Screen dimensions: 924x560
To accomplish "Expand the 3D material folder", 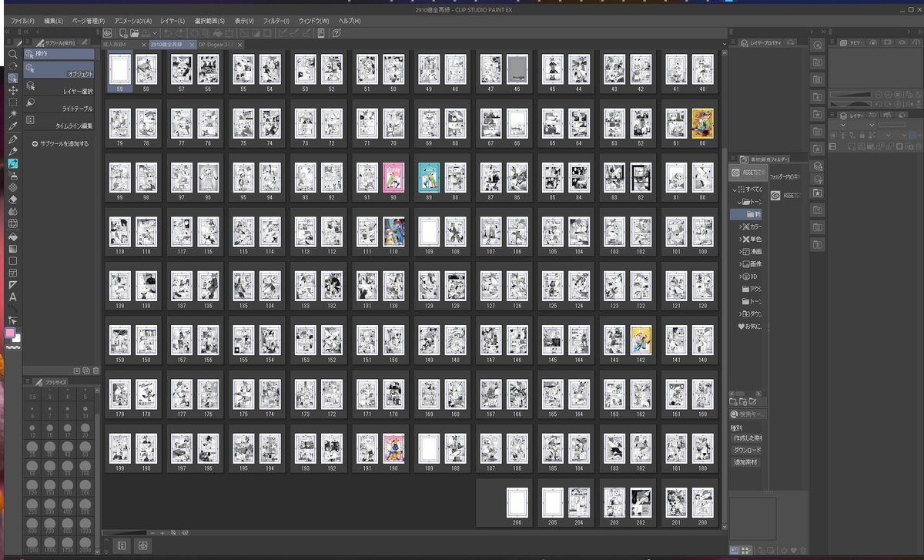I will click(x=742, y=277).
